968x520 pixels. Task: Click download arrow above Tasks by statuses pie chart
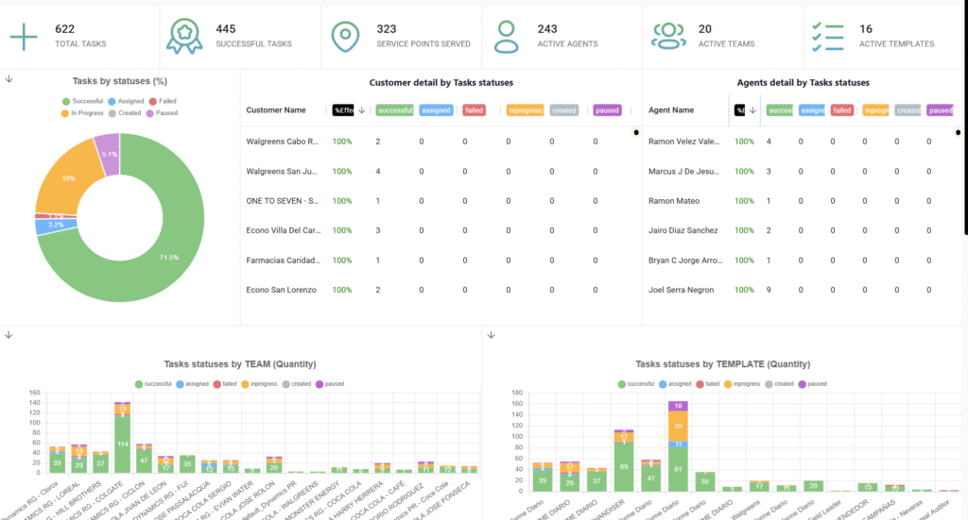coord(9,80)
